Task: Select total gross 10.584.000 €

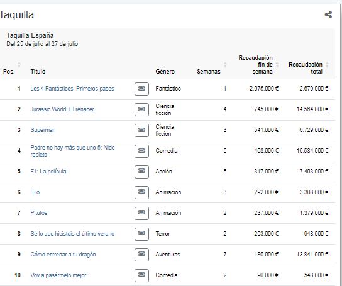Action: coord(312,151)
